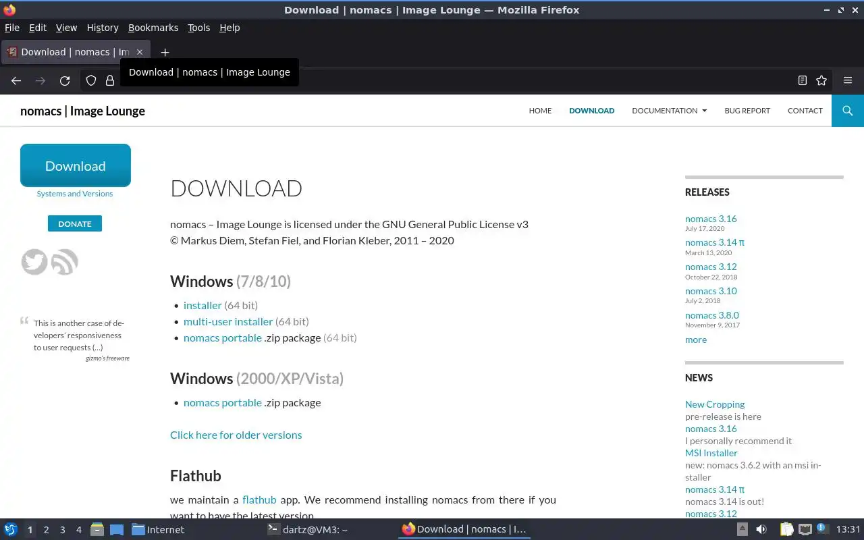Open the flathub link

(259, 500)
